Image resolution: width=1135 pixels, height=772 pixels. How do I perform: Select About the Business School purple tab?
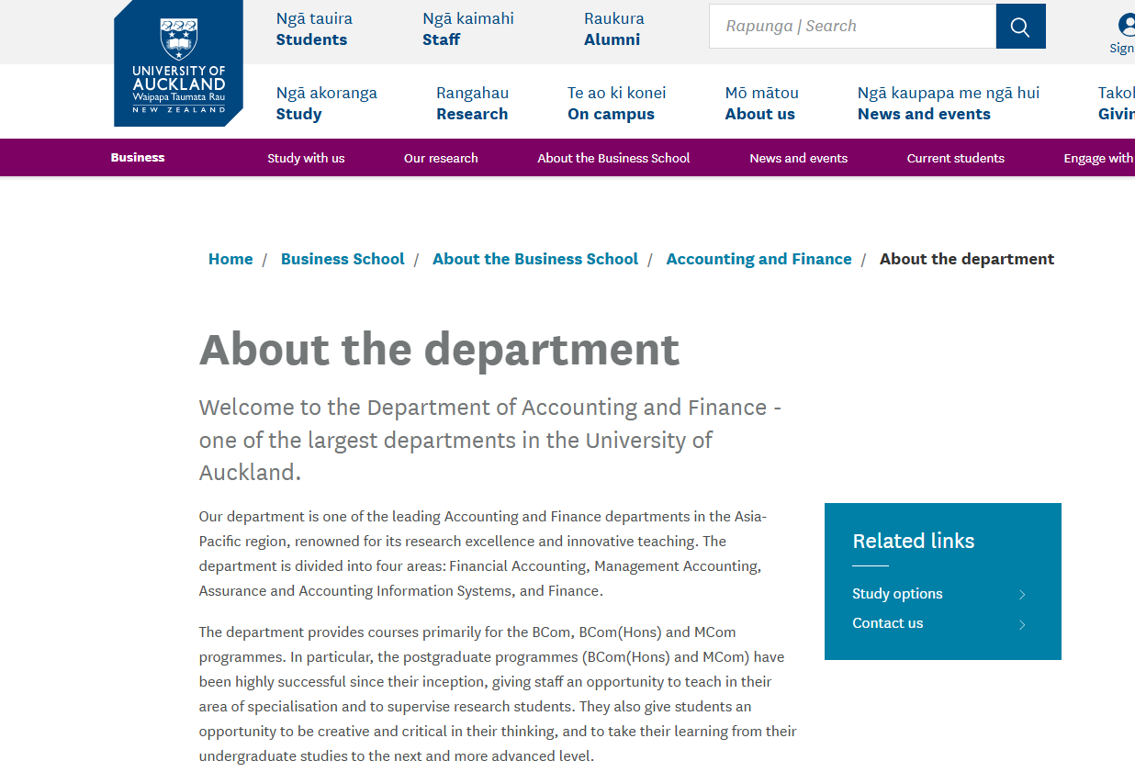(613, 158)
